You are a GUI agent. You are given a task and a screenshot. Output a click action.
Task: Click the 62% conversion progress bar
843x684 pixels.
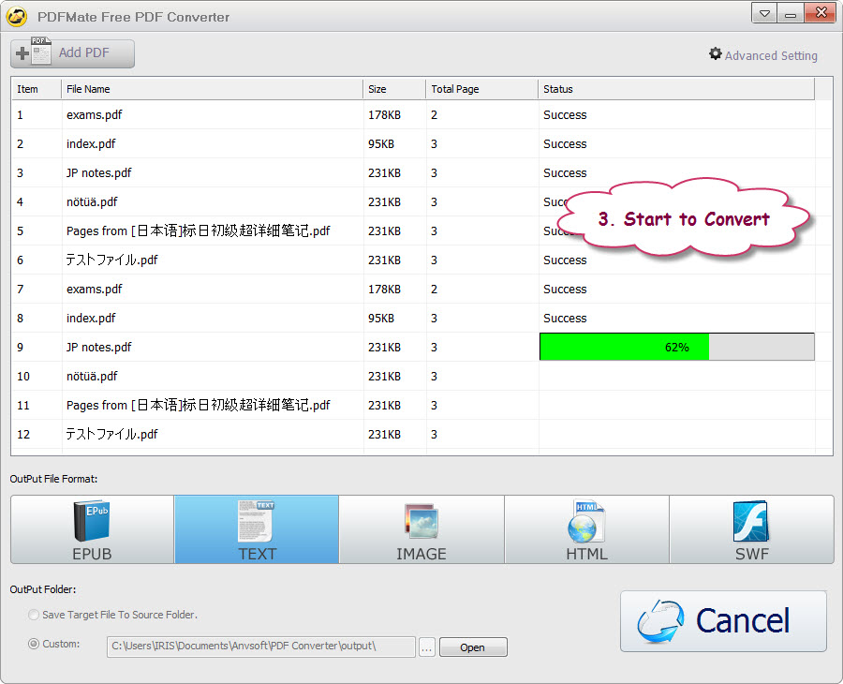[x=676, y=347]
